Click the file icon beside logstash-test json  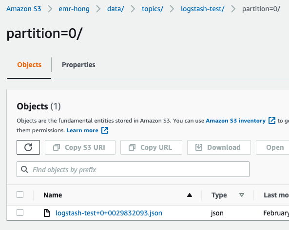pyautogui.click(x=47, y=213)
